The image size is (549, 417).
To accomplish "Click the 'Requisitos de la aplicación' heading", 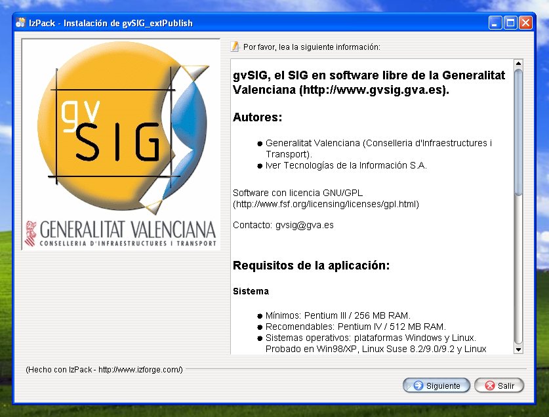I will click(x=311, y=266).
